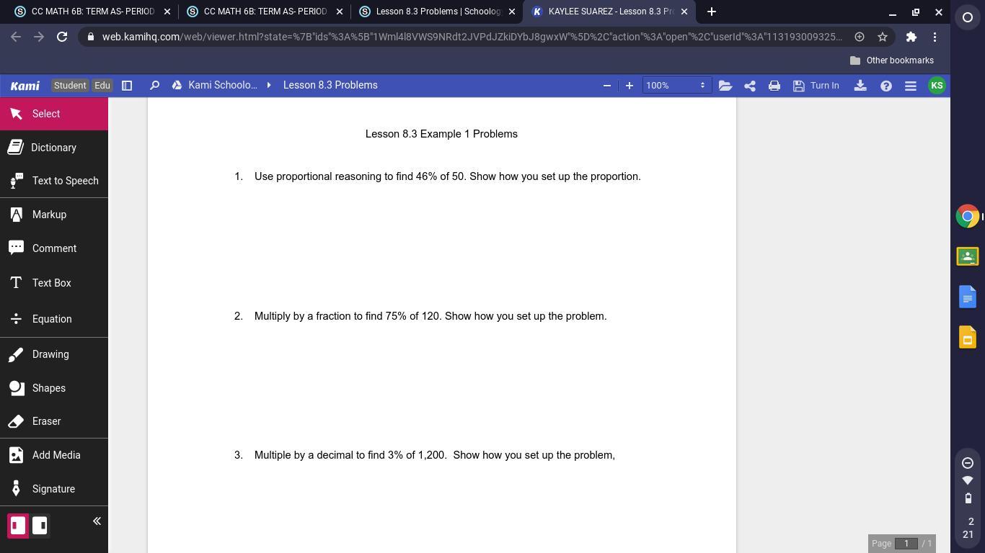Zoom in with the plus icon

[630, 86]
